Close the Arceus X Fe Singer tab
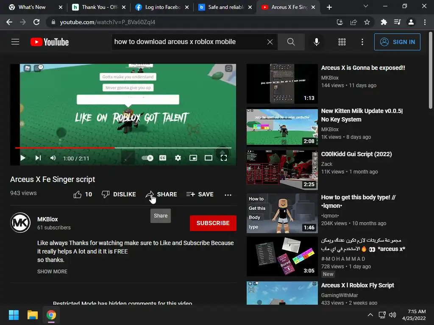The width and height of the screenshot is (434, 325). tap(313, 7)
